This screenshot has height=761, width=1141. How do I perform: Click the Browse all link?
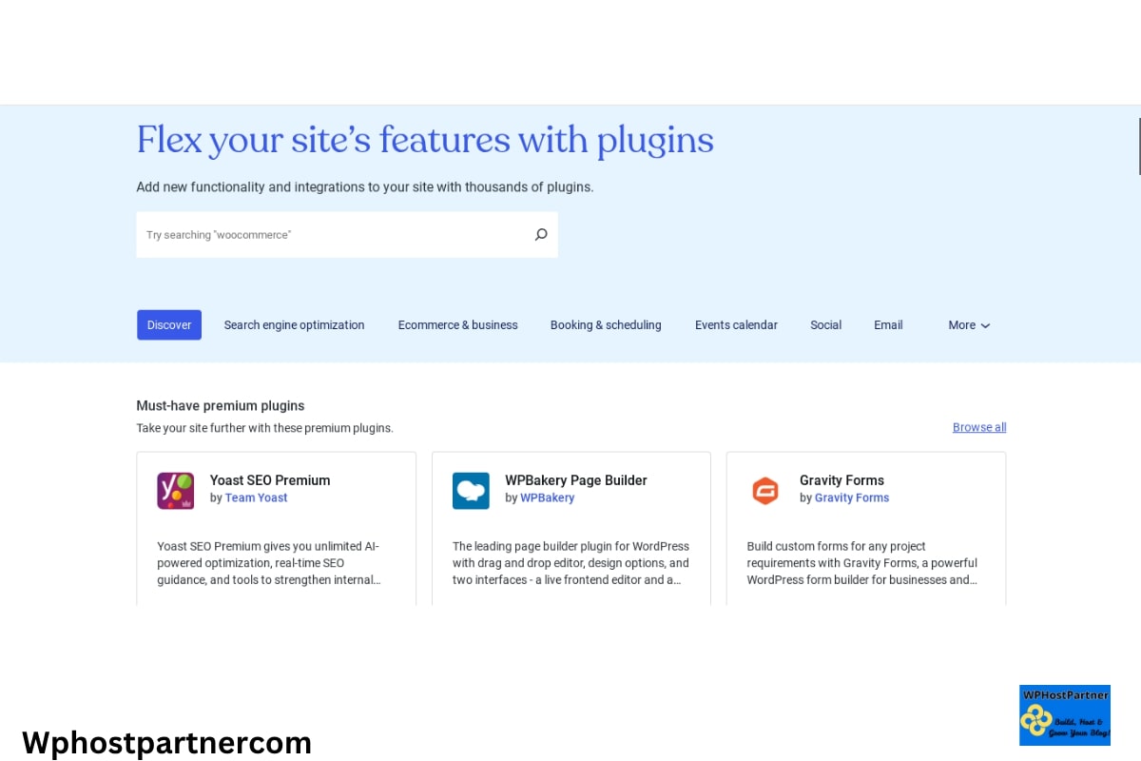pos(979,426)
